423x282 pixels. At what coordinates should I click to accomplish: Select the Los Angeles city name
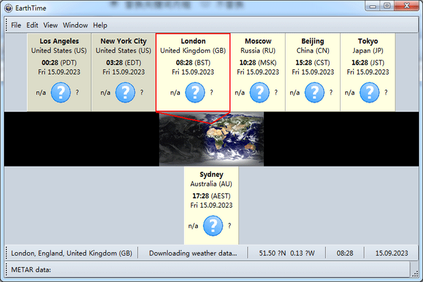(x=59, y=41)
